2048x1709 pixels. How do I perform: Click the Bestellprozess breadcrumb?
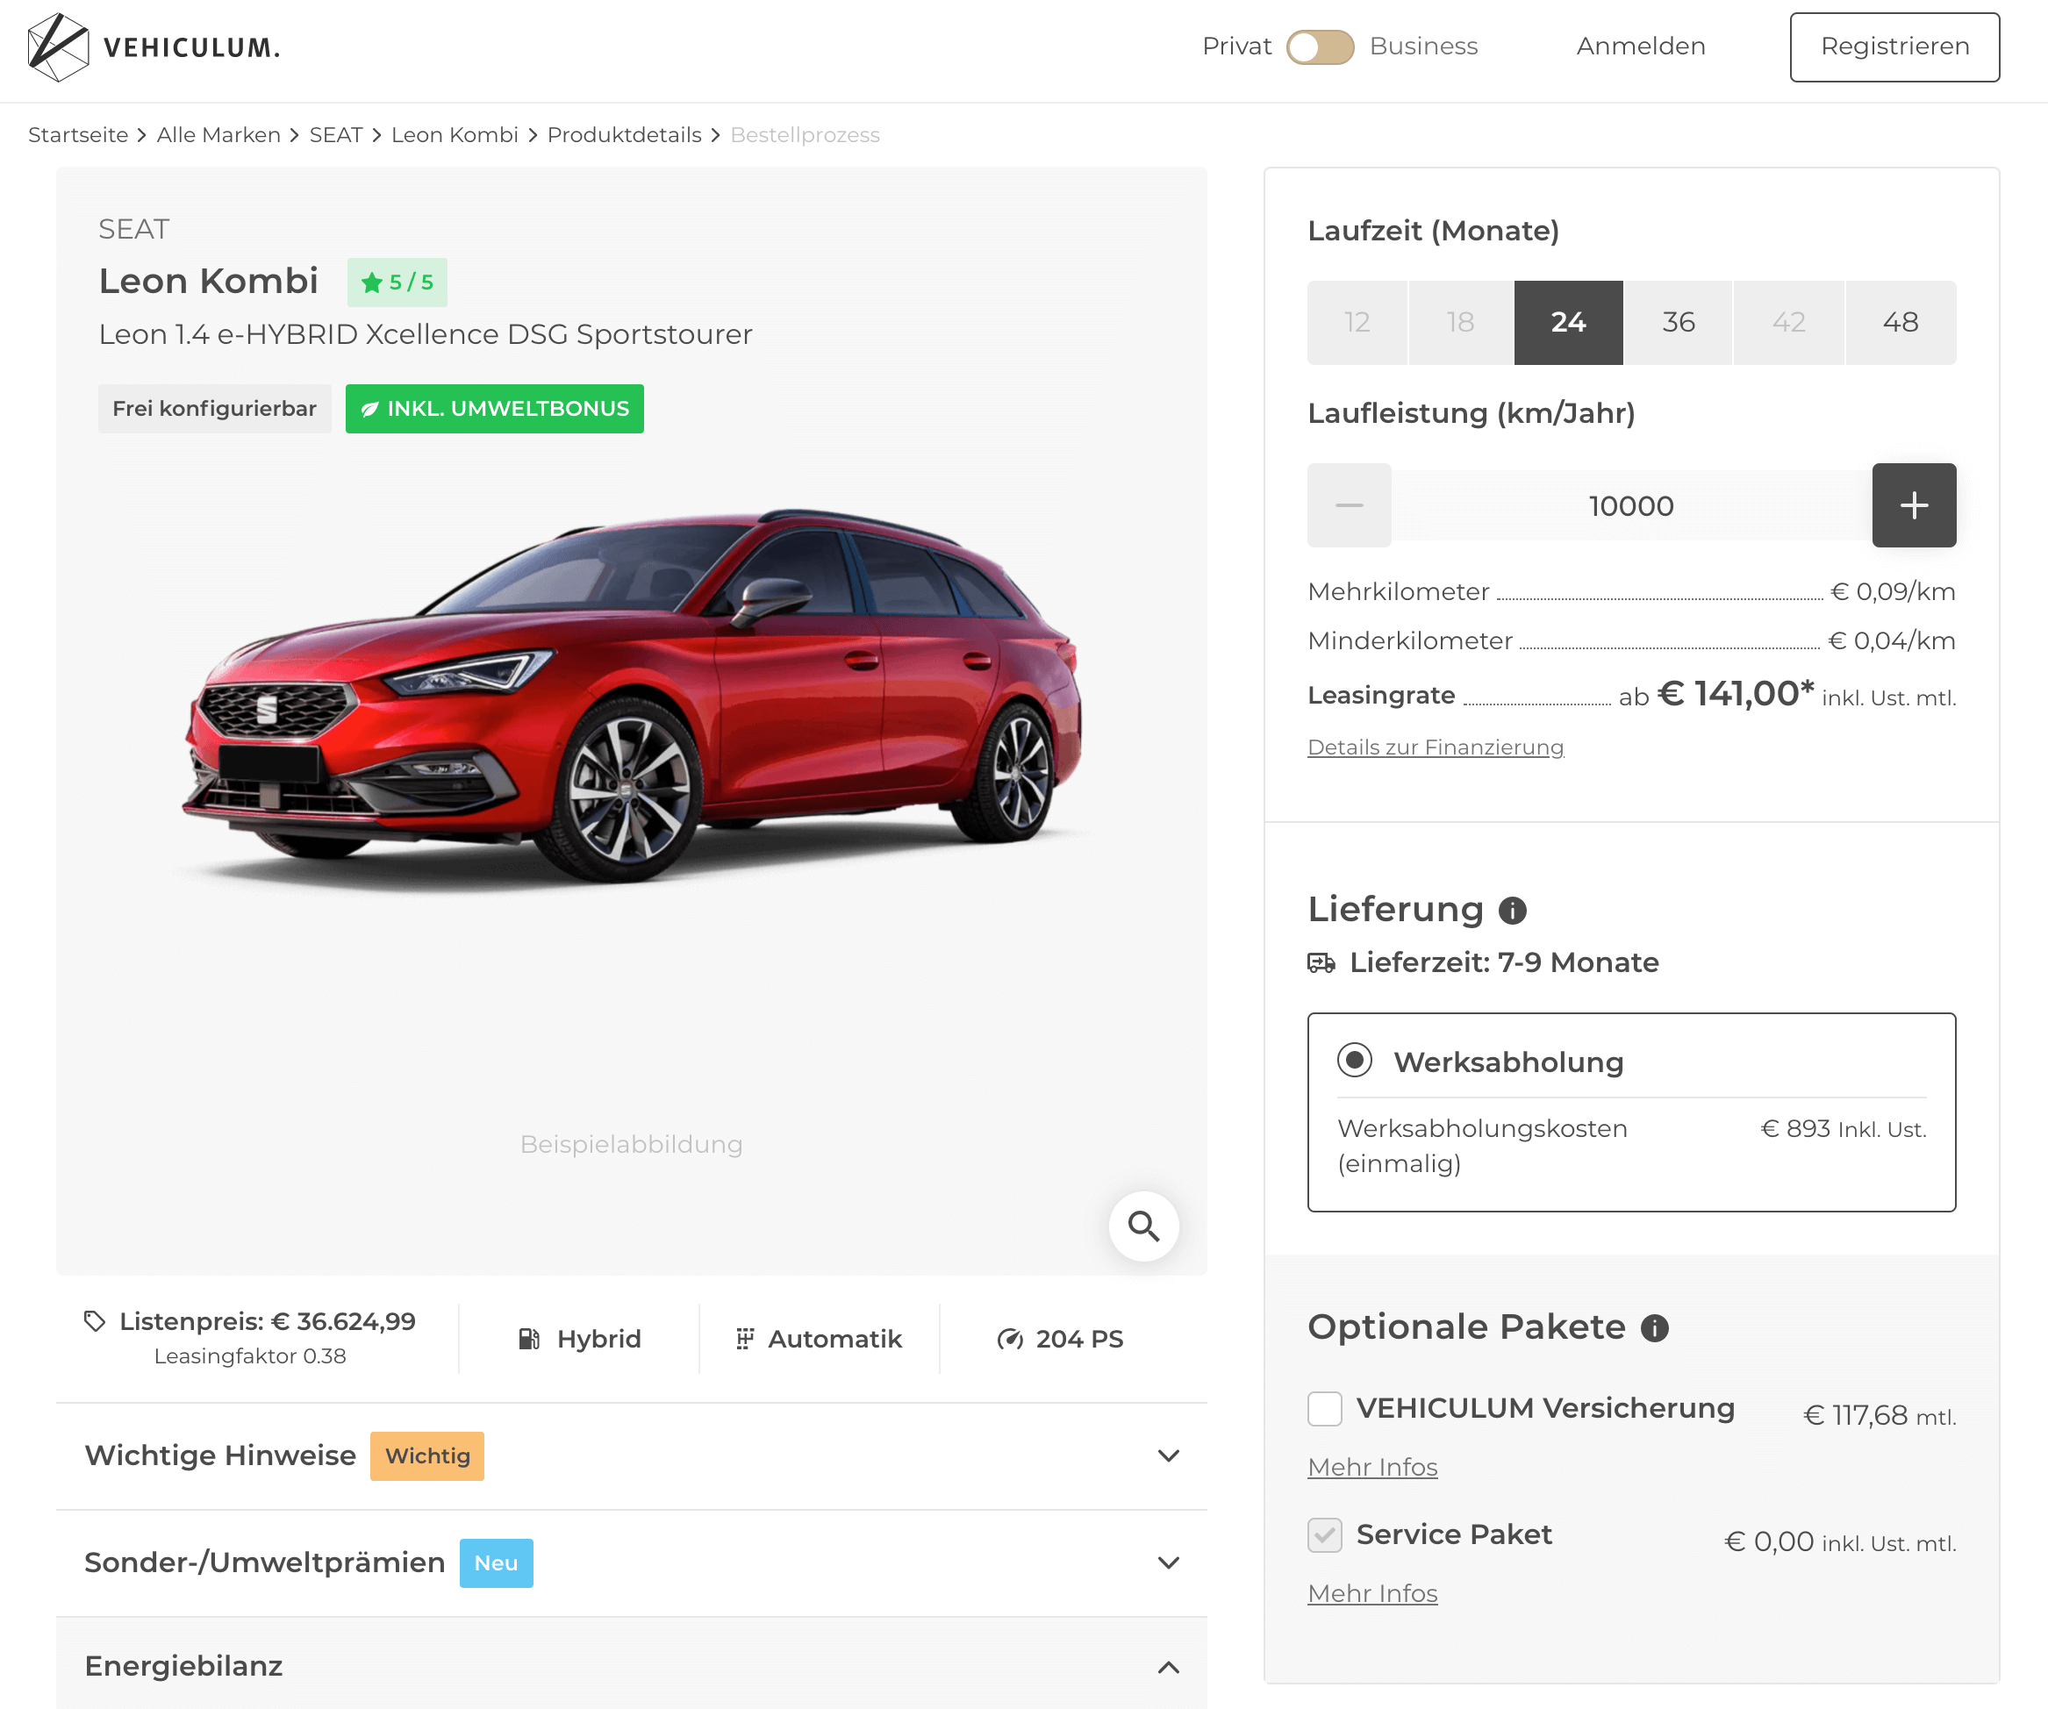coord(805,134)
